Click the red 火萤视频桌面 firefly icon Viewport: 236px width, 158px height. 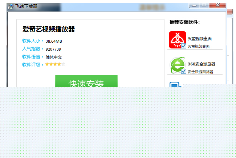coord(178,40)
